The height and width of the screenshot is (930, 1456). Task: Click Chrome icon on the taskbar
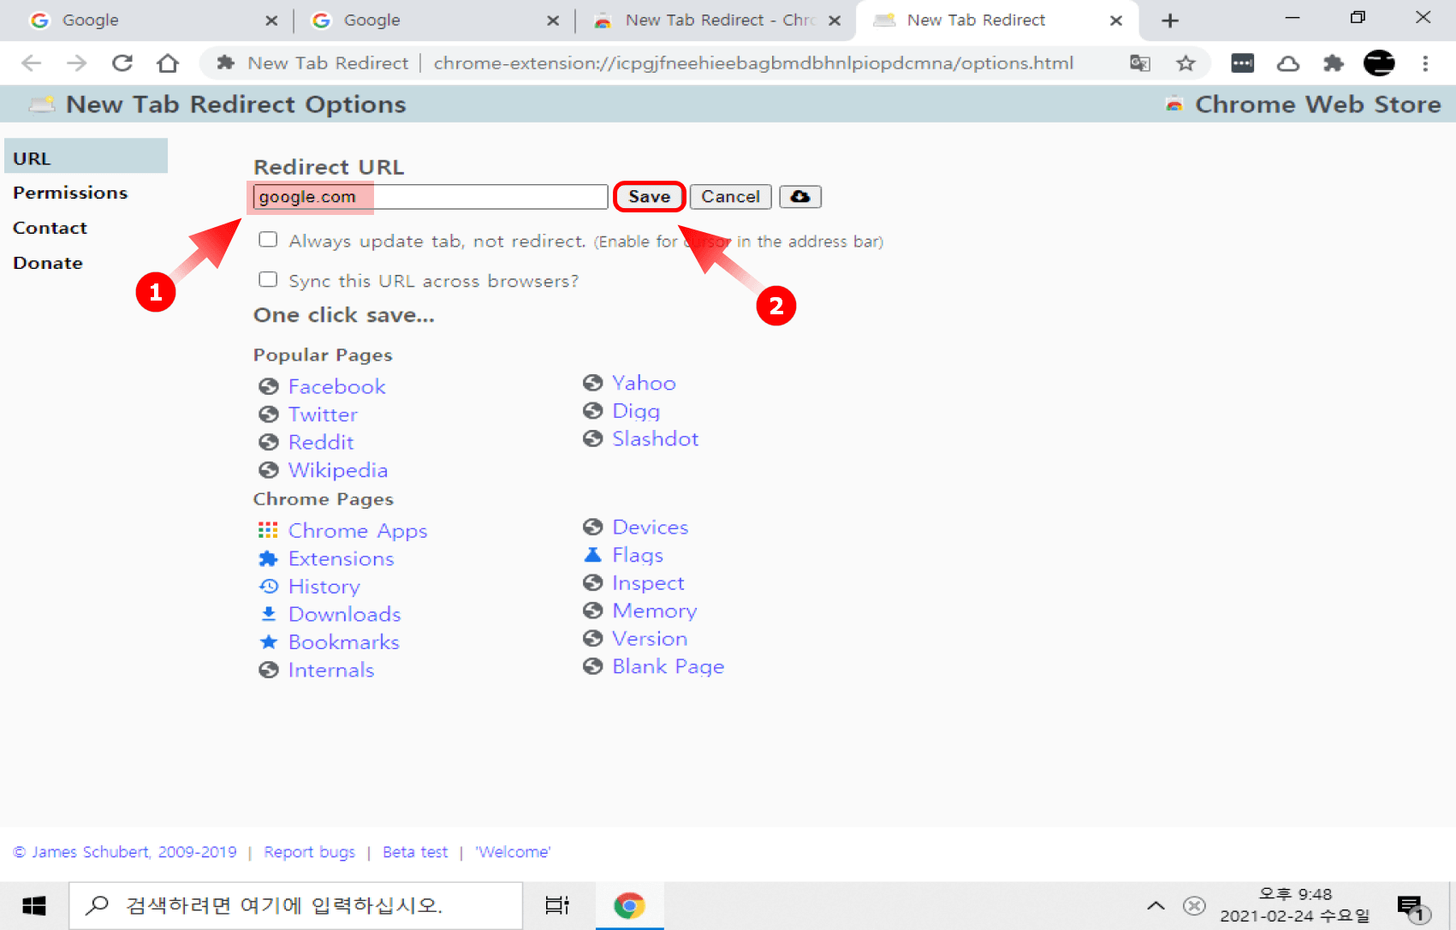[x=629, y=905]
